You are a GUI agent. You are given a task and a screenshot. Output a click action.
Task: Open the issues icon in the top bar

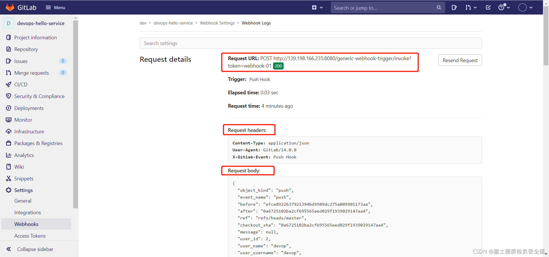pos(454,8)
